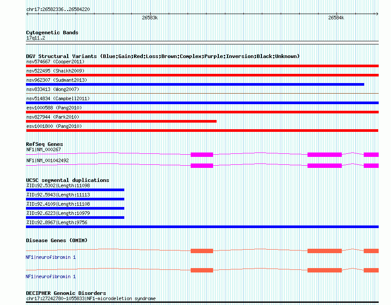Click the %ID:92.8967|Length:9756 label
This screenshot has height=305, width=391.
[x=57, y=222]
